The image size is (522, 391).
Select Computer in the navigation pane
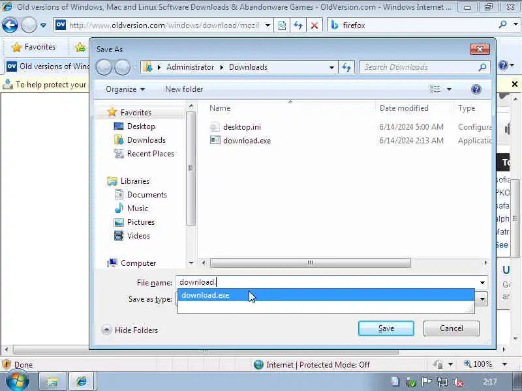pyautogui.click(x=138, y=263)
